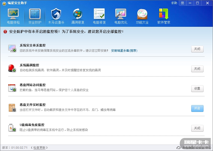The height and width of the screenshot is (151, 213).
Task: Turn off 系统漏洞监控 with 关闭 button
Action: (197, 69)
